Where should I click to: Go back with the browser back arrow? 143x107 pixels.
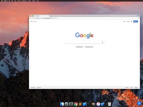pyautogui.click(x=30, y=18)
